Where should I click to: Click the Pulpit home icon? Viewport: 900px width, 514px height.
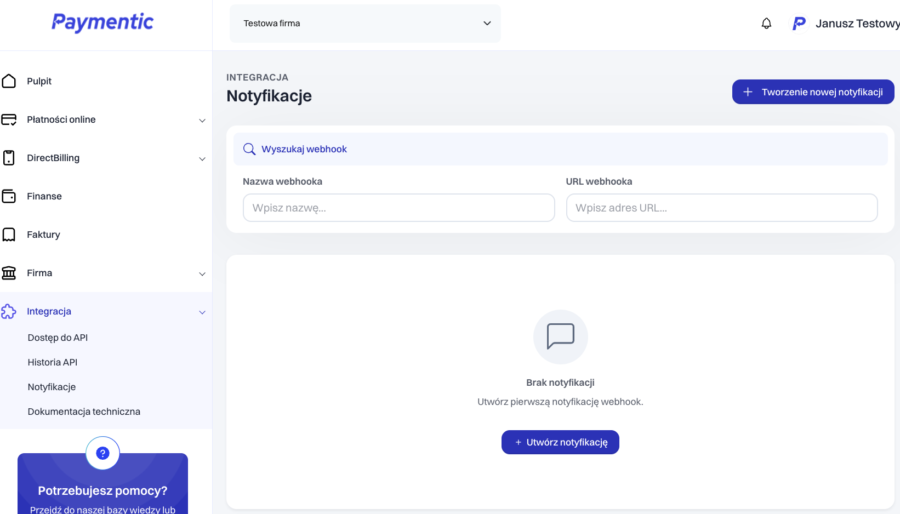(x=9, y=81)
